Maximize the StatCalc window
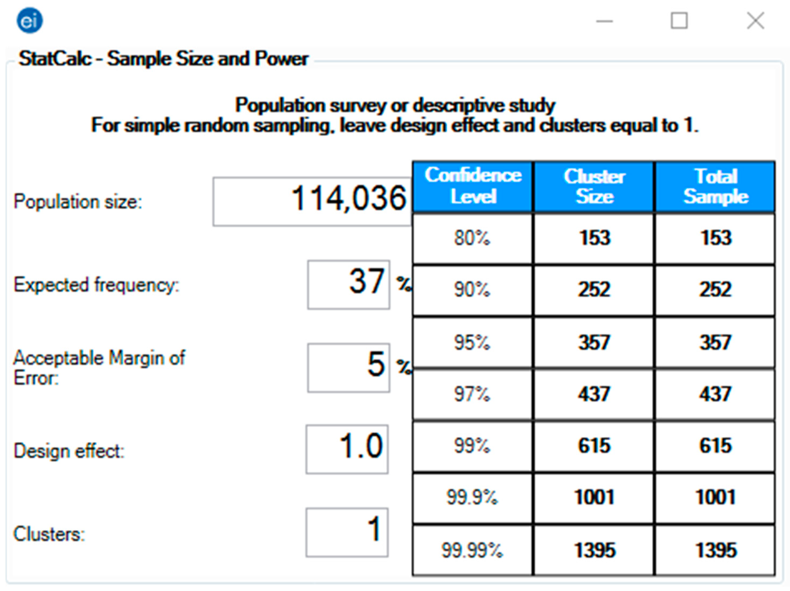Image resolution: width=790 pixels, height=591 pixels. click(679, 21)
